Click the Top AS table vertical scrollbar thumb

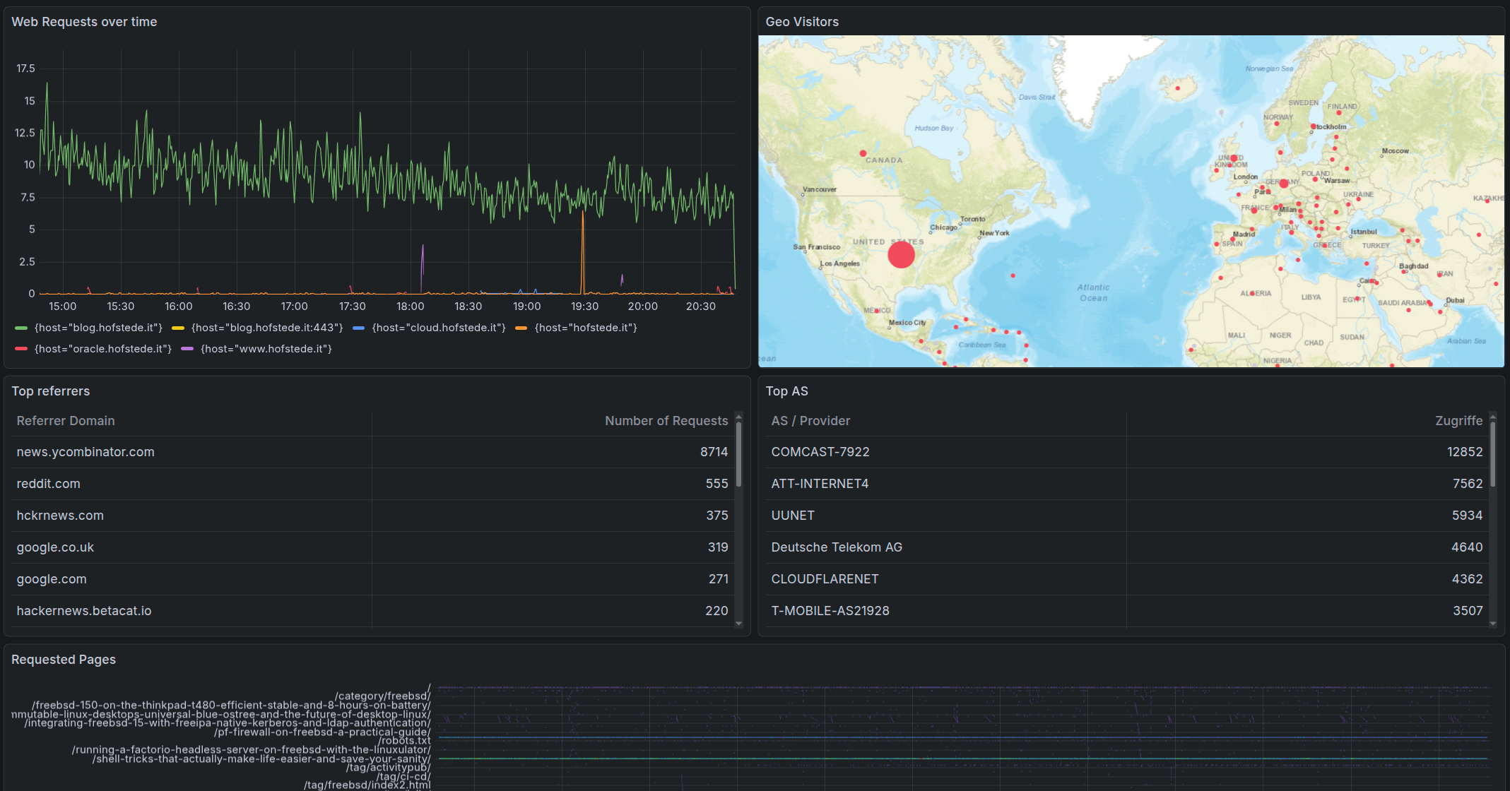coord(1492,453)
